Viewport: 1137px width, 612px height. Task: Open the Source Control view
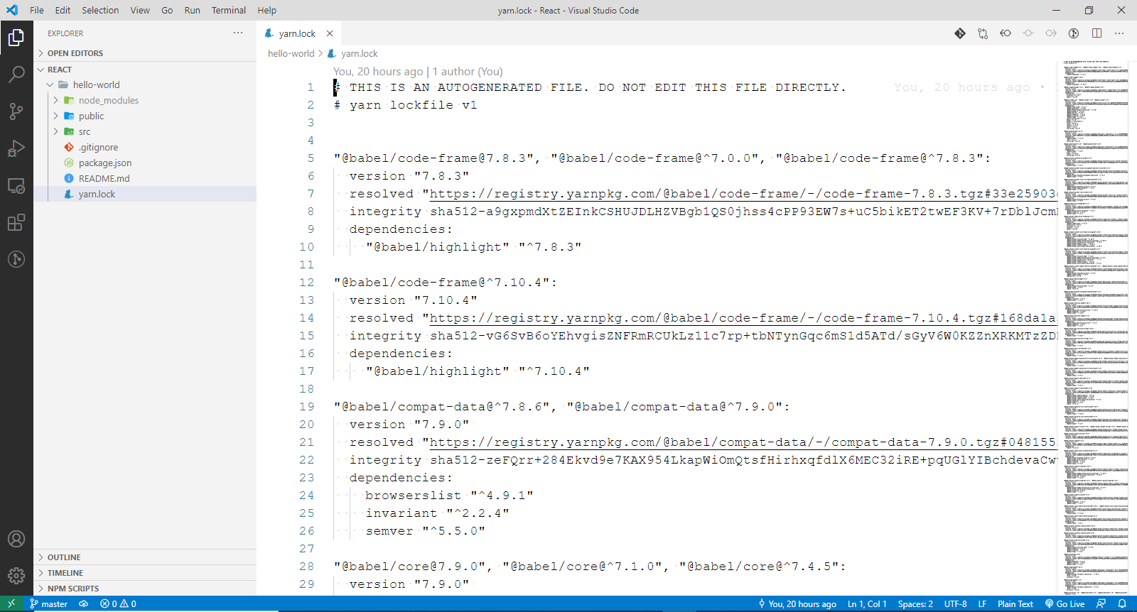point(16,111)
